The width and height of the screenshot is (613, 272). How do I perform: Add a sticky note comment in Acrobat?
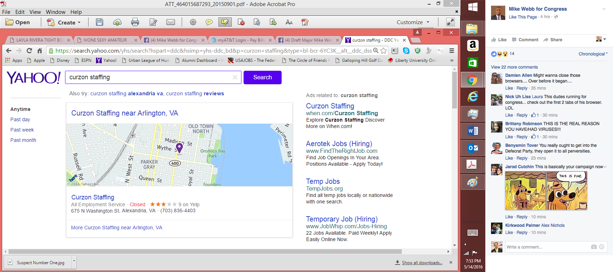coord(209,22)
